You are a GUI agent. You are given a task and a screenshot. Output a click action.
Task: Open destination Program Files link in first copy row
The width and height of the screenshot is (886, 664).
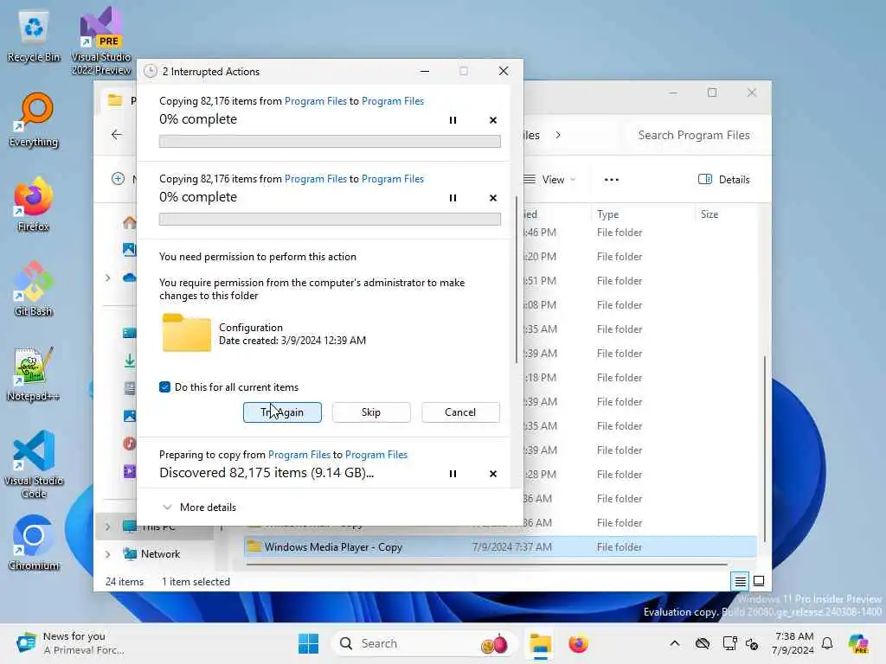tap(393, 101)
